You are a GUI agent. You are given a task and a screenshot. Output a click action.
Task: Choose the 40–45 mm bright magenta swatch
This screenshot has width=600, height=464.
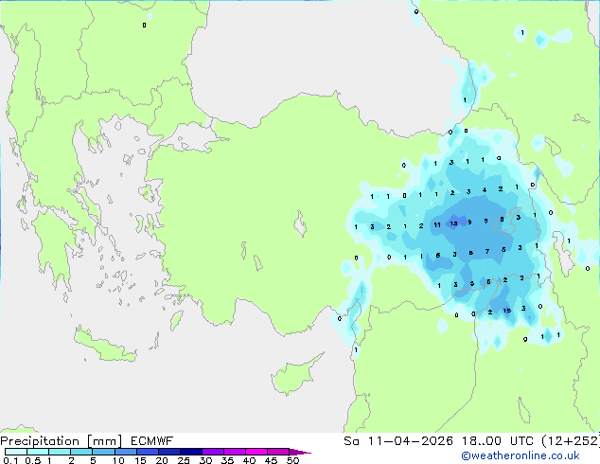(x=256, y=452)
